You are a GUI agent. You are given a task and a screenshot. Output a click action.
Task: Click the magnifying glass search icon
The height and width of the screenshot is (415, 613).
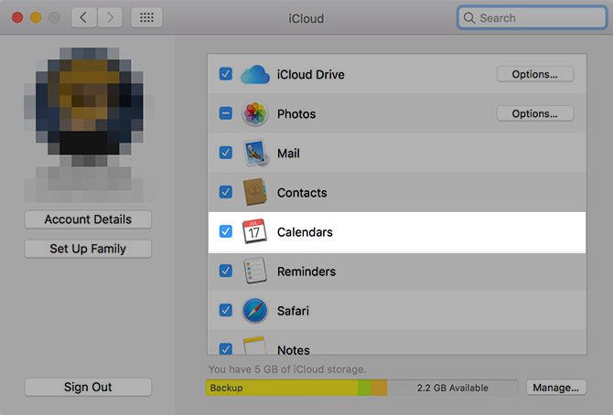[468, 18]
